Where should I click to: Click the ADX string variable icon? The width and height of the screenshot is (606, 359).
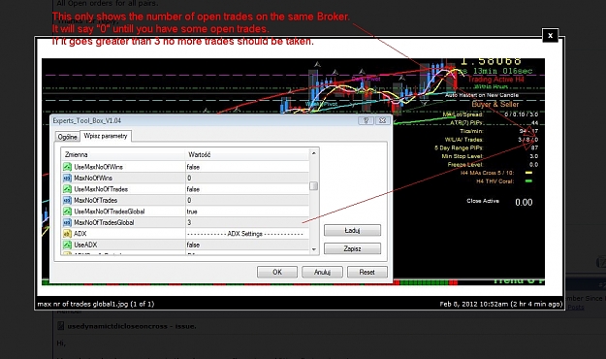[67, 234]
